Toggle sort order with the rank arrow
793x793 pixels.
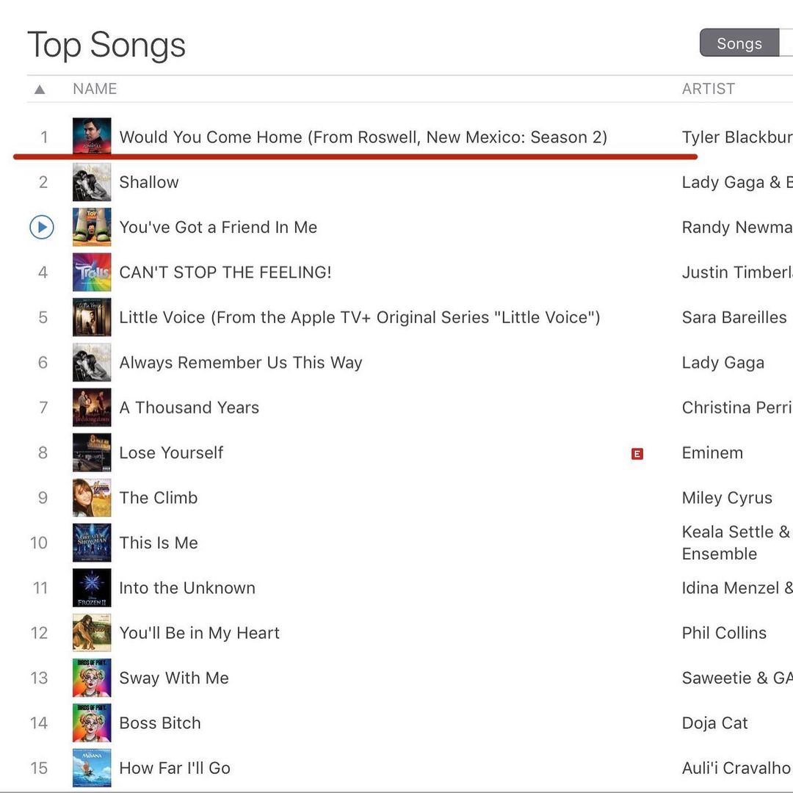(40, 90)
